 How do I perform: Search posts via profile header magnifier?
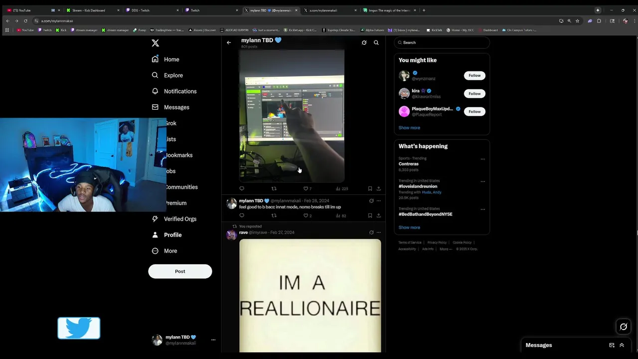(376, 43)
